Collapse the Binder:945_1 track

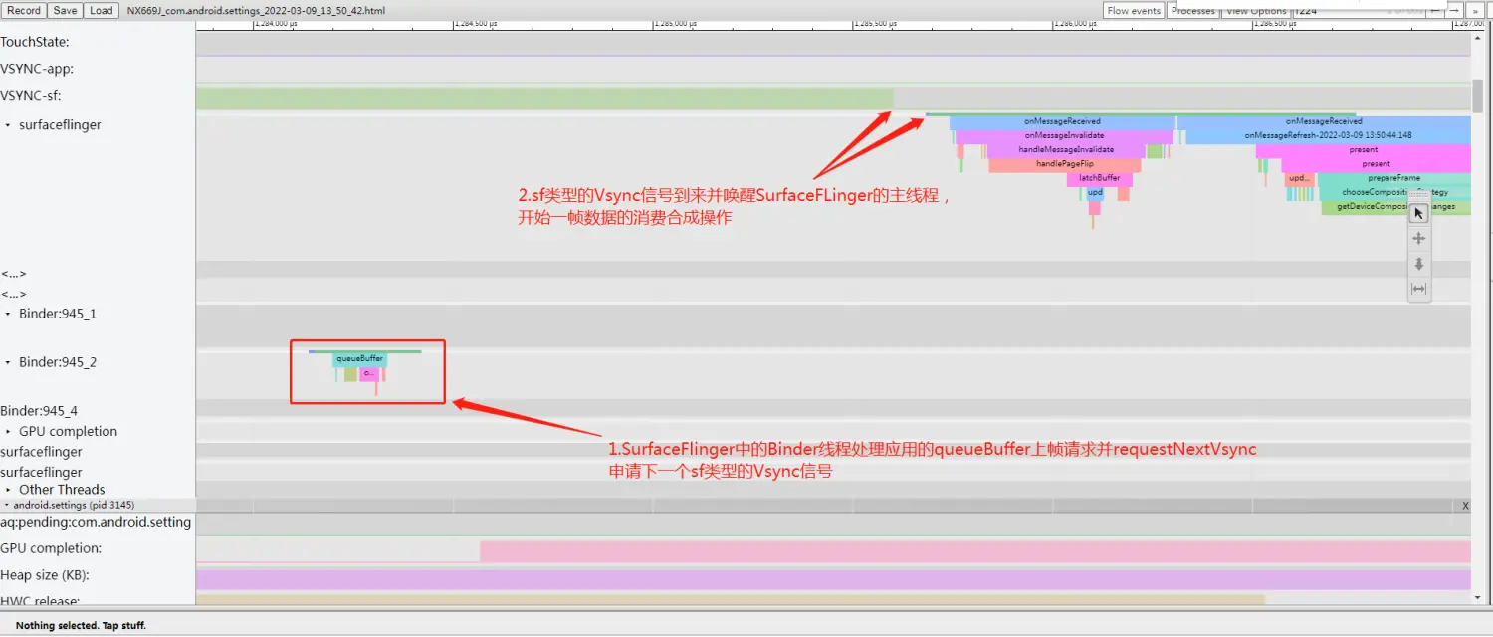point(9,315)
